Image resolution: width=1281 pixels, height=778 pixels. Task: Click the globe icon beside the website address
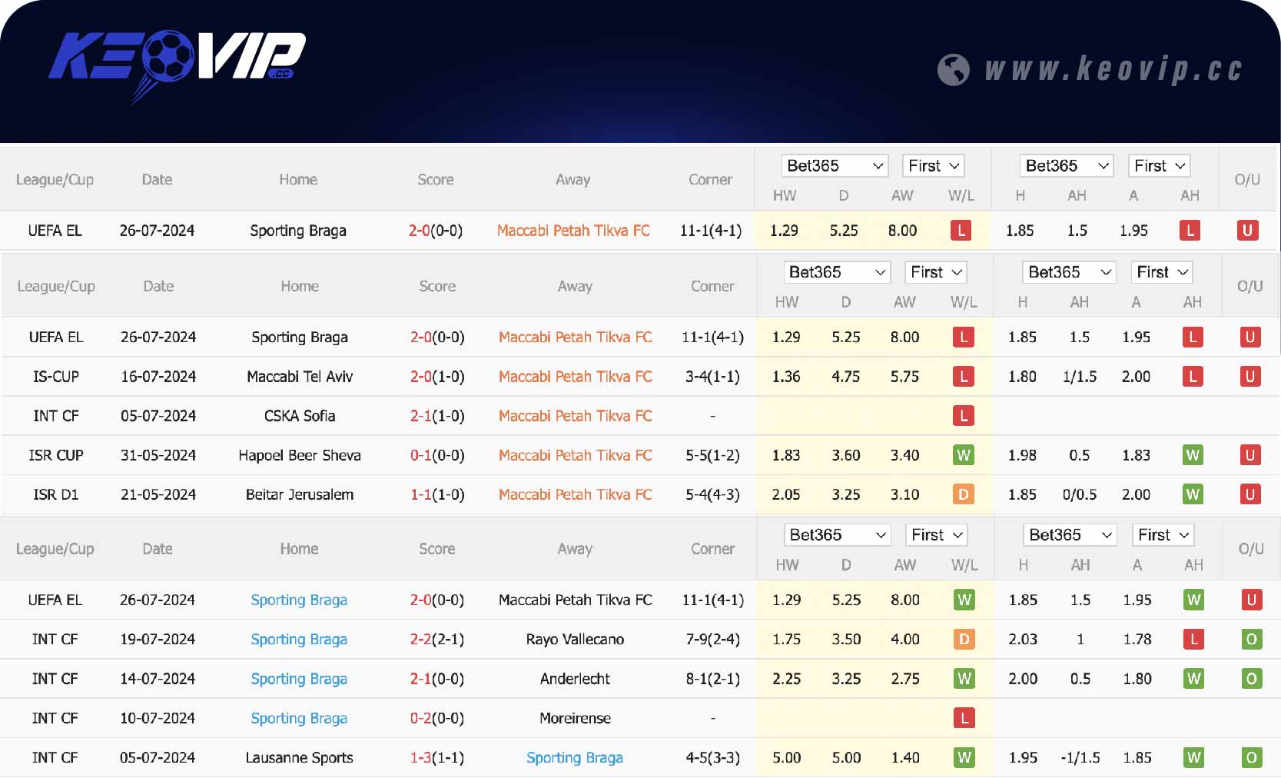953,70
